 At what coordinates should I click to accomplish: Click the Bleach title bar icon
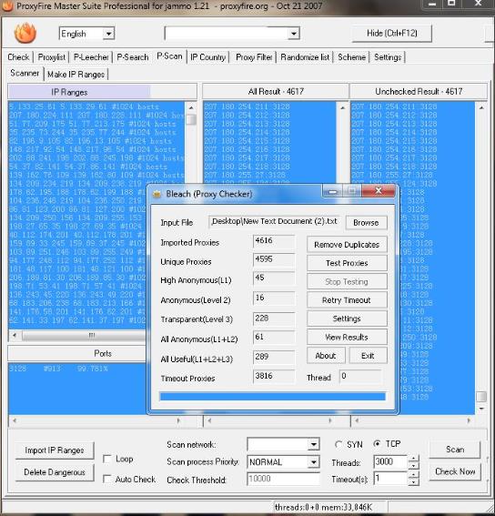157,194
